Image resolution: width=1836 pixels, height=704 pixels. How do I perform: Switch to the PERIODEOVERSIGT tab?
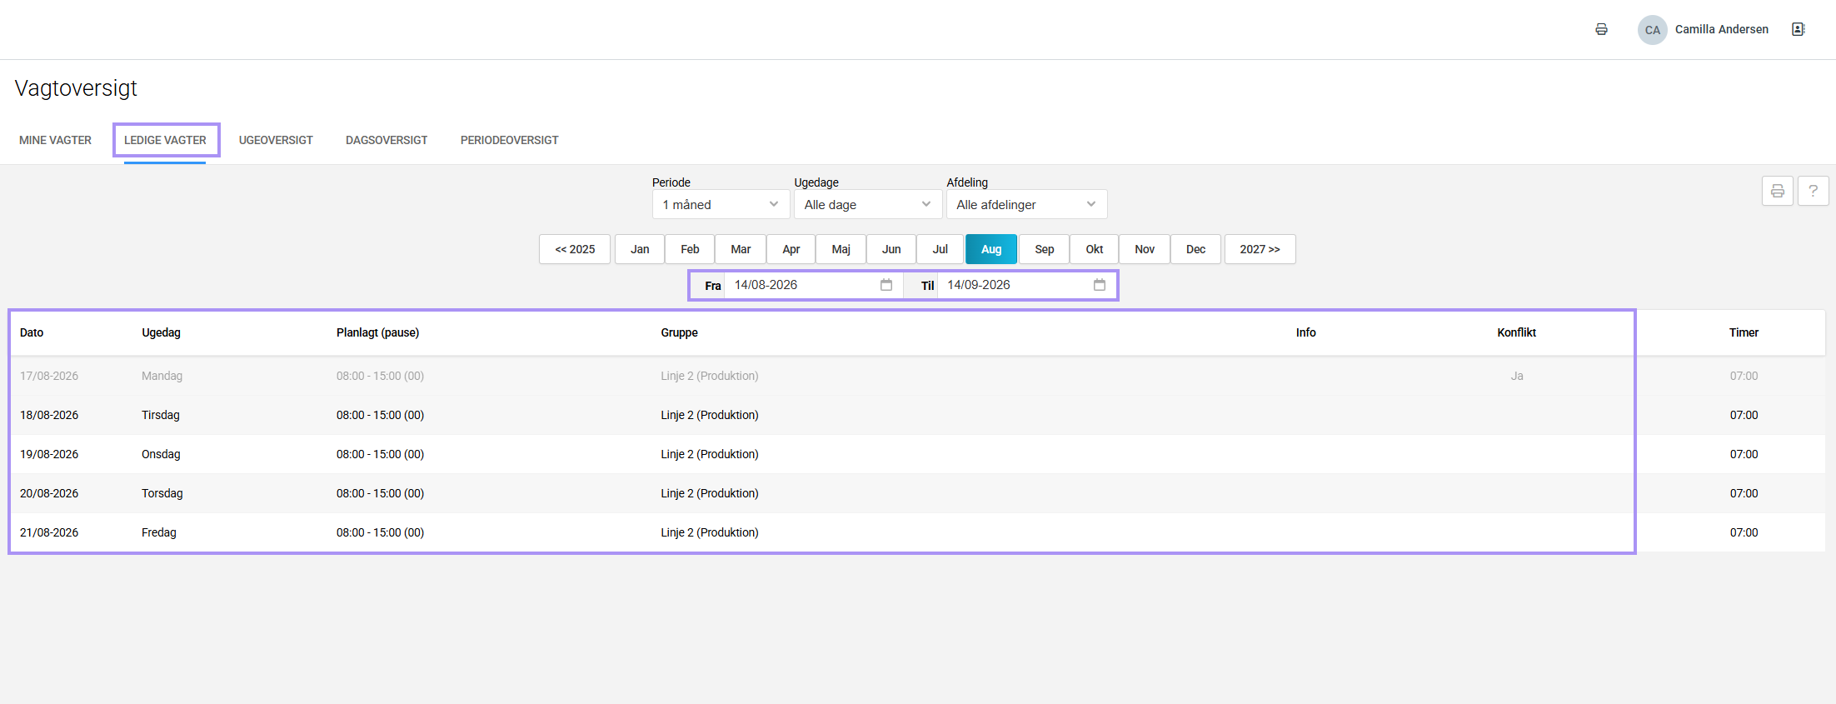pyautogui.click(x=510, y=140)
